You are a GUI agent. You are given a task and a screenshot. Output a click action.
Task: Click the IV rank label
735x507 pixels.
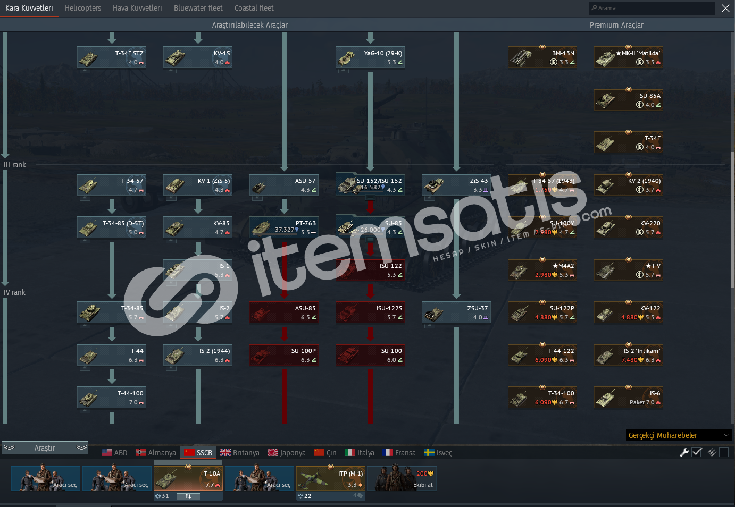15,292
